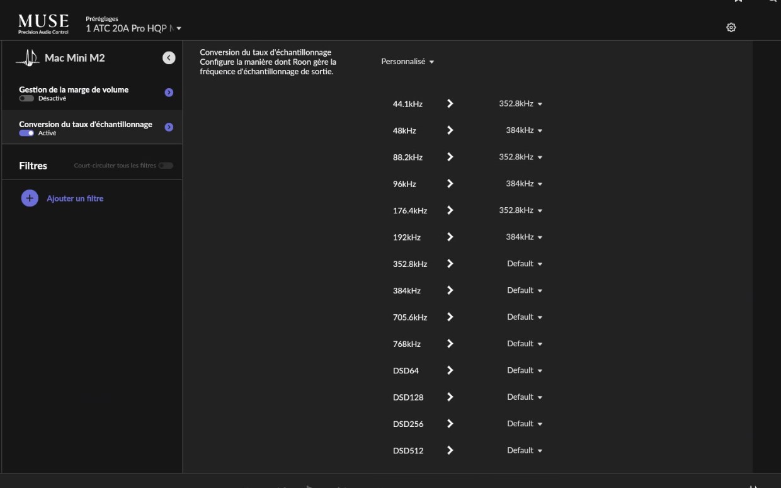The height and width of the screenshot is (488, 781).
Task: Click the plus icon to add filter
Action: tap(30, 198)
